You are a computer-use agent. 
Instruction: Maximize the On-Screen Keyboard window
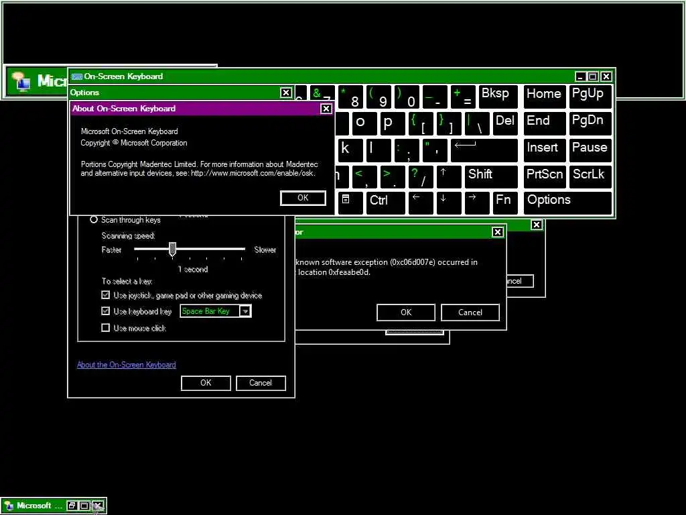(593, 76)
